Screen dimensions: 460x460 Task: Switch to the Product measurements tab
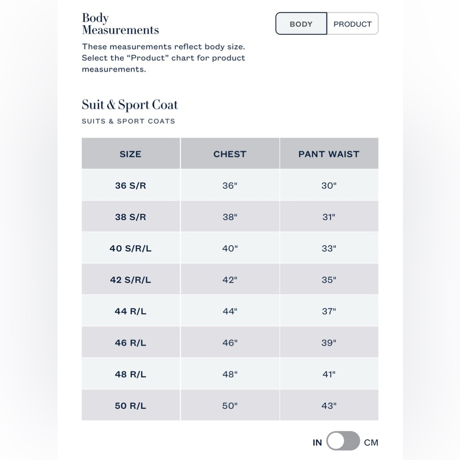[x=352, y=24]
